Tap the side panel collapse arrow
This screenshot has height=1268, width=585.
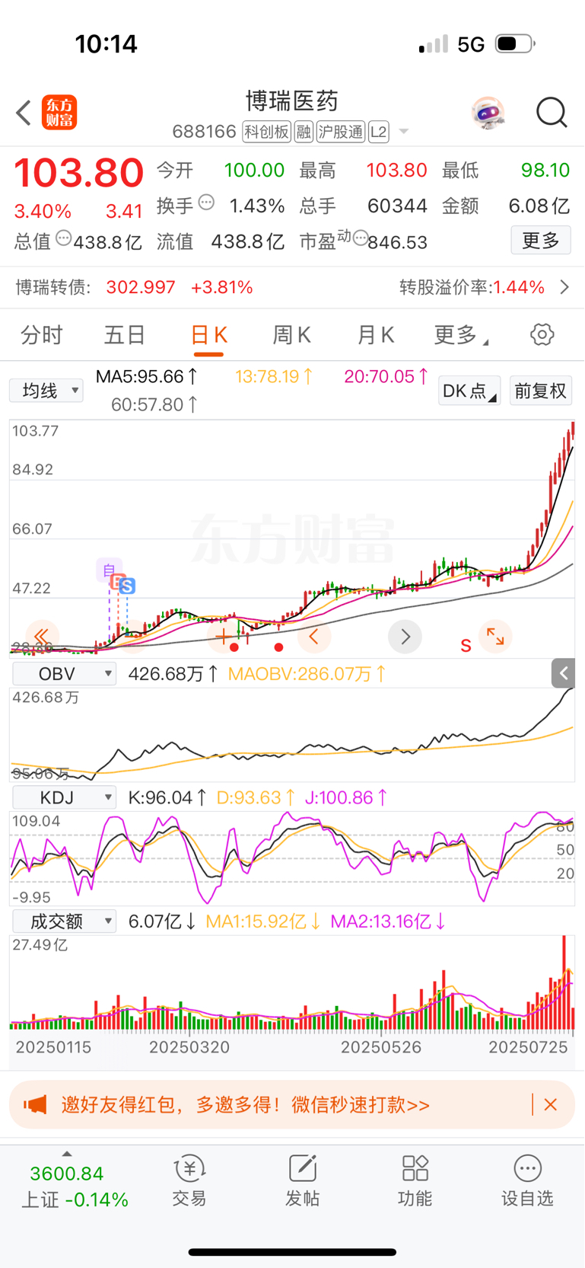pos(563,673)
